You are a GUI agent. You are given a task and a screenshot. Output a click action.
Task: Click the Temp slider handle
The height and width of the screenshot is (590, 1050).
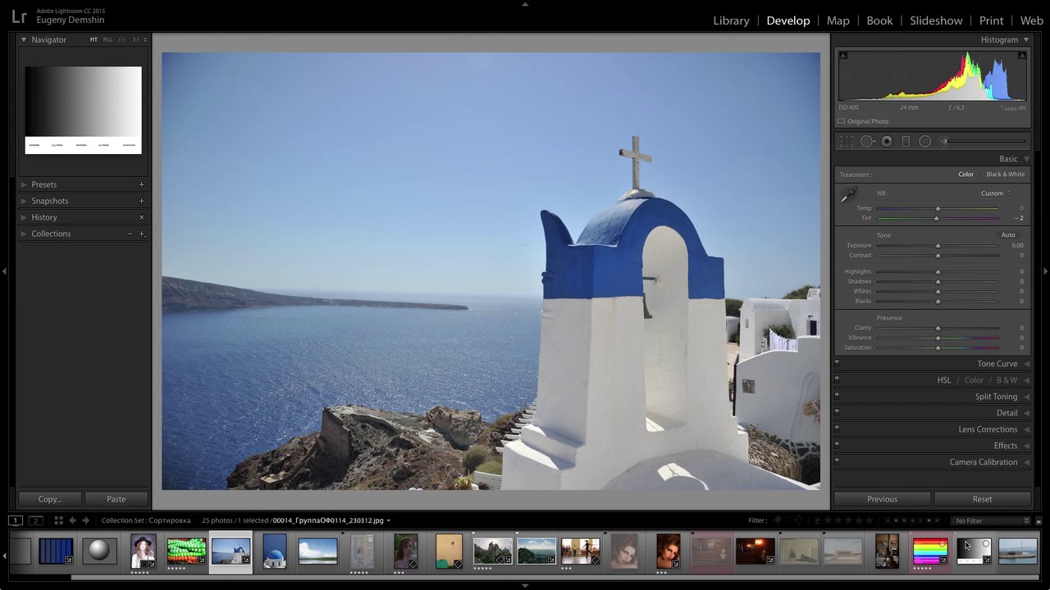tap(938, 208)
